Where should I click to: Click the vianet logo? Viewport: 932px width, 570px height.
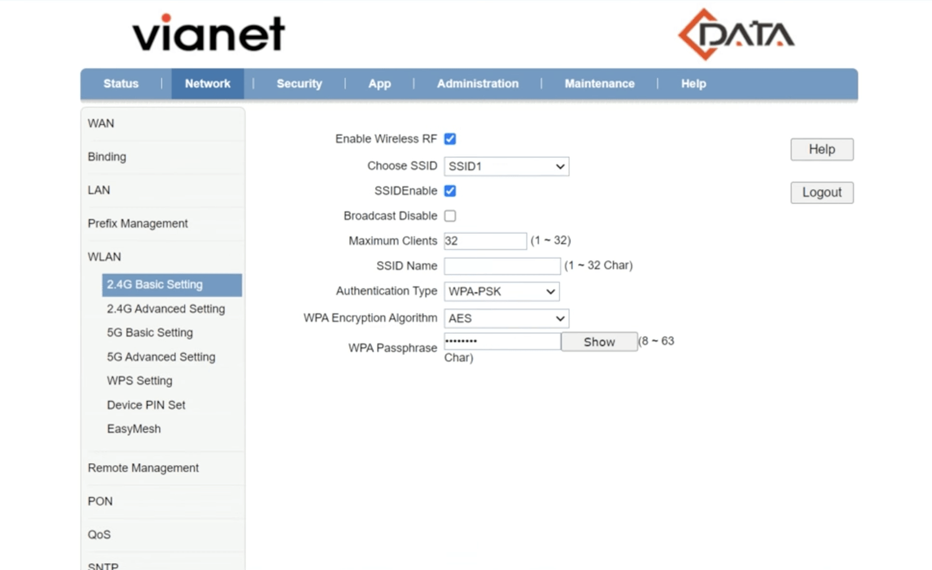click(208, 34)
